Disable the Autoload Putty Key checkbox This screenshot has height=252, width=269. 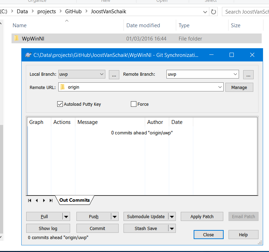tap(60, 104)
